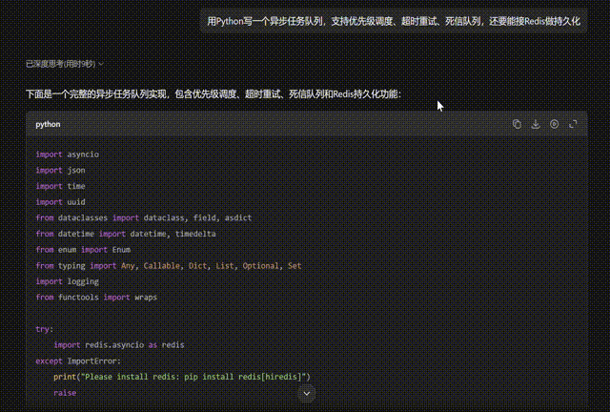Copy the python code block

point(517,124)
